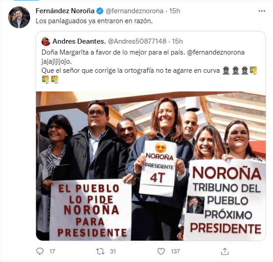Open the @fernandeznorona handle in header
Image resolution: width=273 pixels, height=262 pixels.
pyautogui.click(x=134, y=11)
